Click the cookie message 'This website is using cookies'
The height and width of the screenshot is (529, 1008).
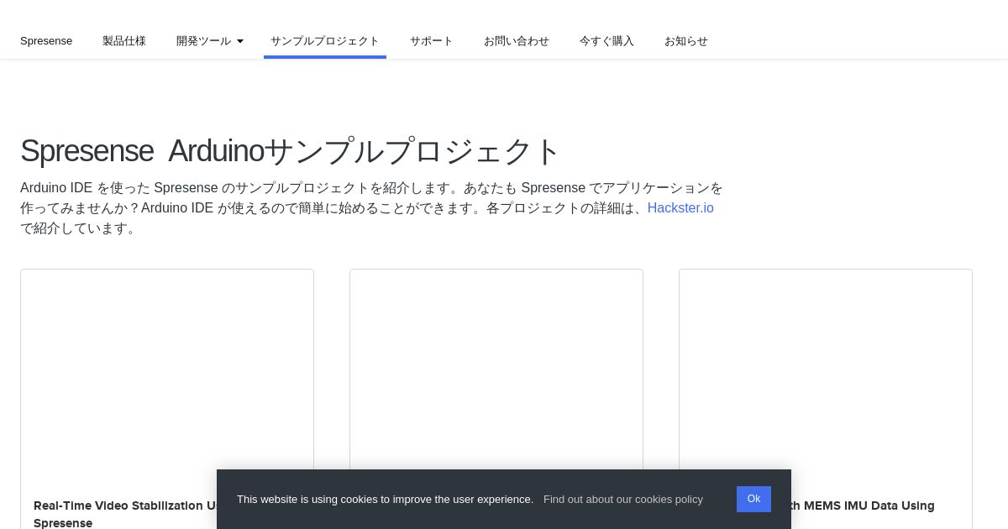[x=385, y=499]
